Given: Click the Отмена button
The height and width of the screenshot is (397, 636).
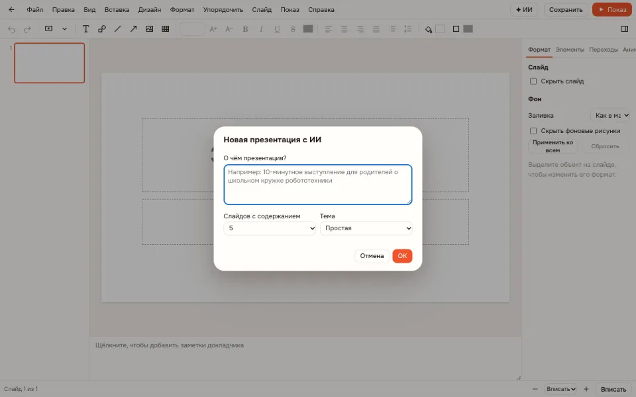Looking at the screenshot, I should point(372,255).
